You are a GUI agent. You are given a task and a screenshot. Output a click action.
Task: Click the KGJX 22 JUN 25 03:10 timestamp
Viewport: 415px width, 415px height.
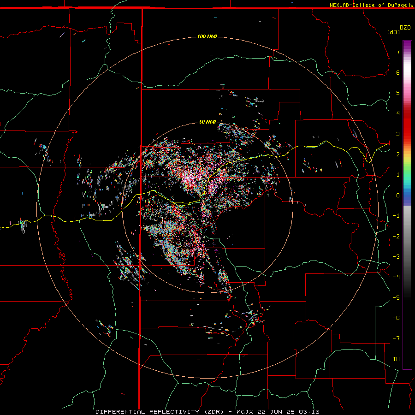[x=278, y=412]
